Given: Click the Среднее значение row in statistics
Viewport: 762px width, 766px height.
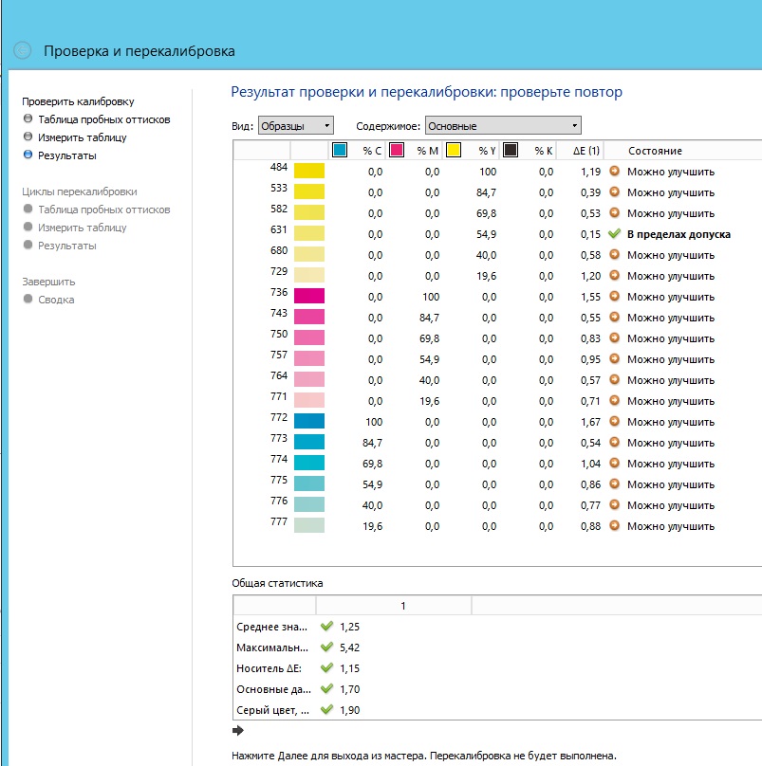Looking at the screenshot, I should (271, 627).
